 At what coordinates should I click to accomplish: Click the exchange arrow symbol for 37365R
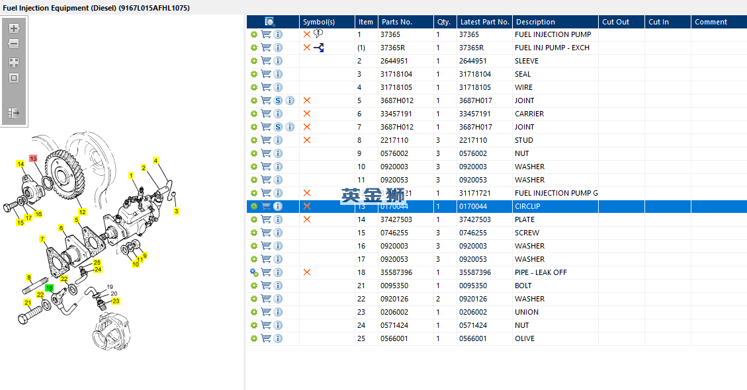(x=319, y=48)
